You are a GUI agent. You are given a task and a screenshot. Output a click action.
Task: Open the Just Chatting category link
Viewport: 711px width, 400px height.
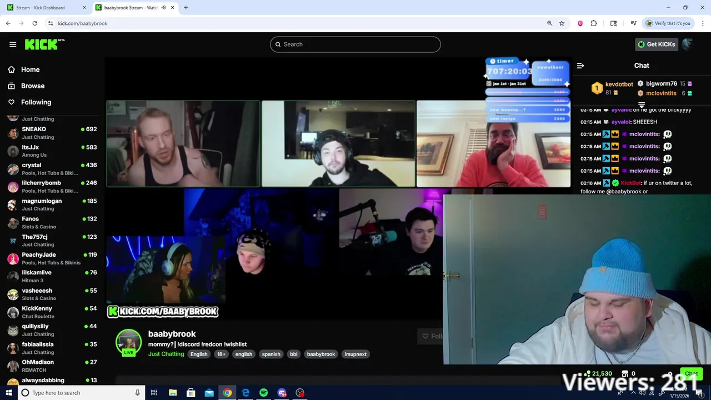tap(166, 354)
